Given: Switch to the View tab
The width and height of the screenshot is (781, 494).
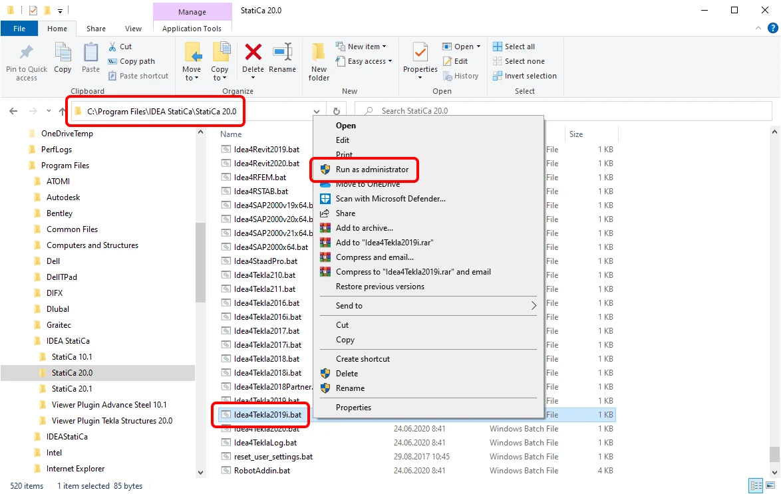Looking at the screenshot, I should pos(133,29).
